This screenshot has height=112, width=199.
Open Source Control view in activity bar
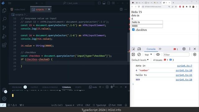coord(4,28)
